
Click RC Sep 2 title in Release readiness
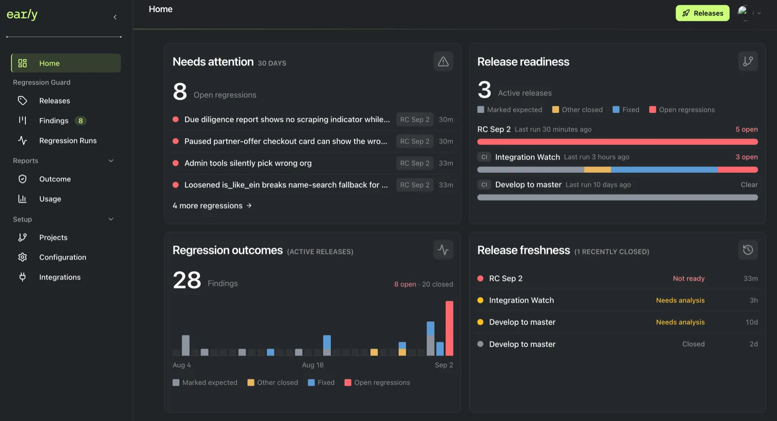tap(494, 130)
